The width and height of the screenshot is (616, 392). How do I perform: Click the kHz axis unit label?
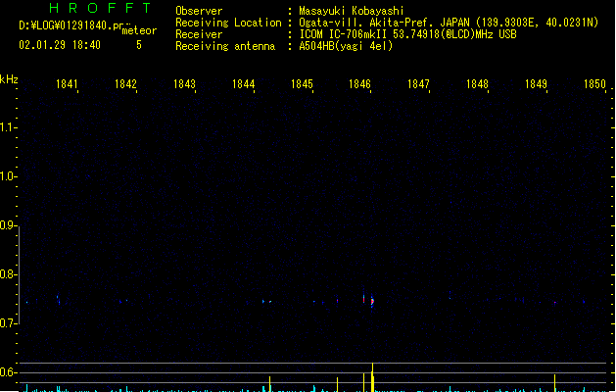tap(9, 79)
